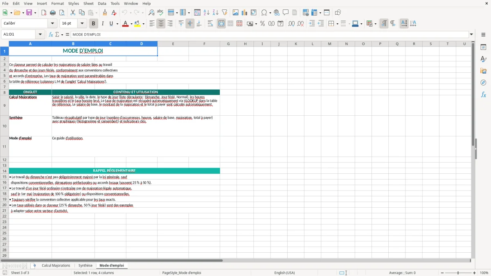This screenshot has width=491, height=276.
Task: Toggle Italic formatting
Action: [x=103, y=24]
